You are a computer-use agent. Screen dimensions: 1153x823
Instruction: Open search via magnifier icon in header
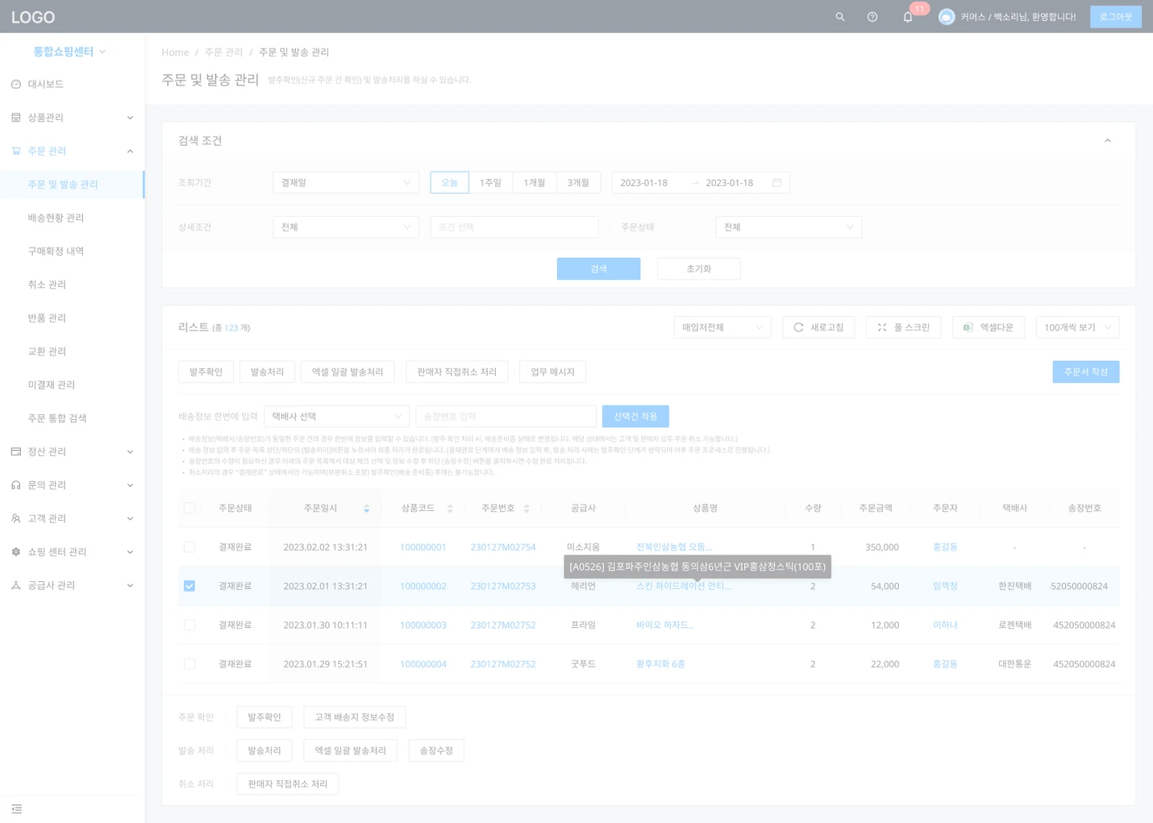click(x=840, y=17)
